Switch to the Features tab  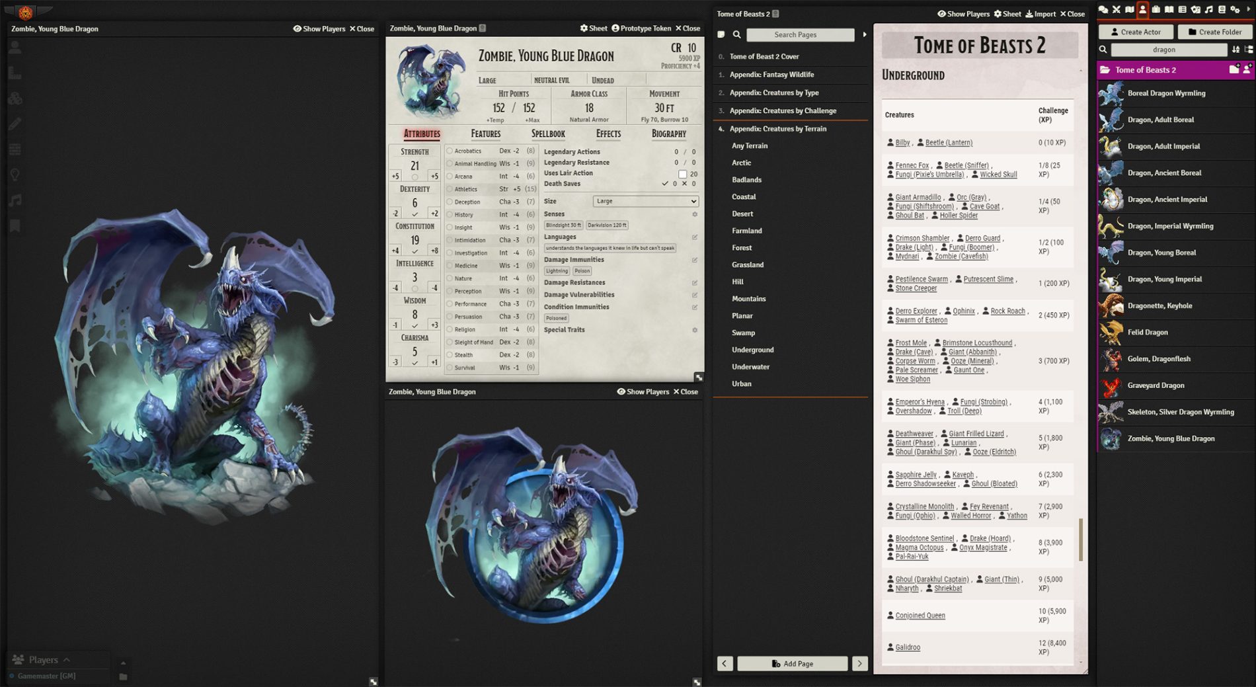[x=485, y=134]
